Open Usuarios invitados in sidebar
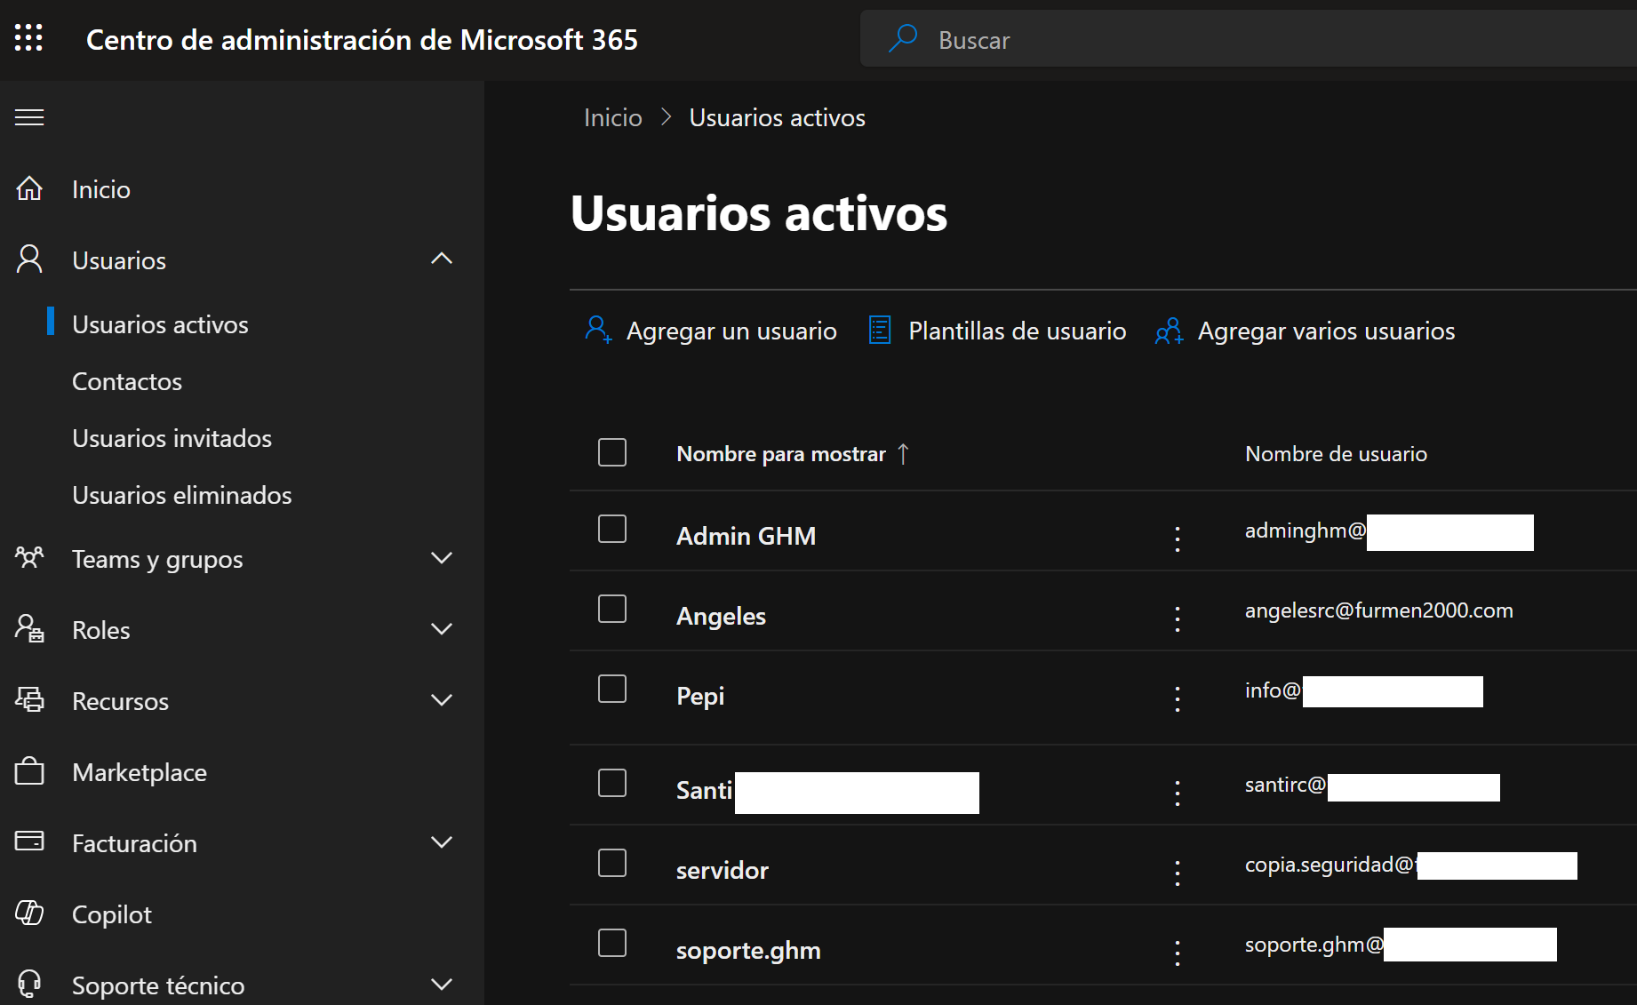The image size is (1637, 1005). (x=172, y=438)
